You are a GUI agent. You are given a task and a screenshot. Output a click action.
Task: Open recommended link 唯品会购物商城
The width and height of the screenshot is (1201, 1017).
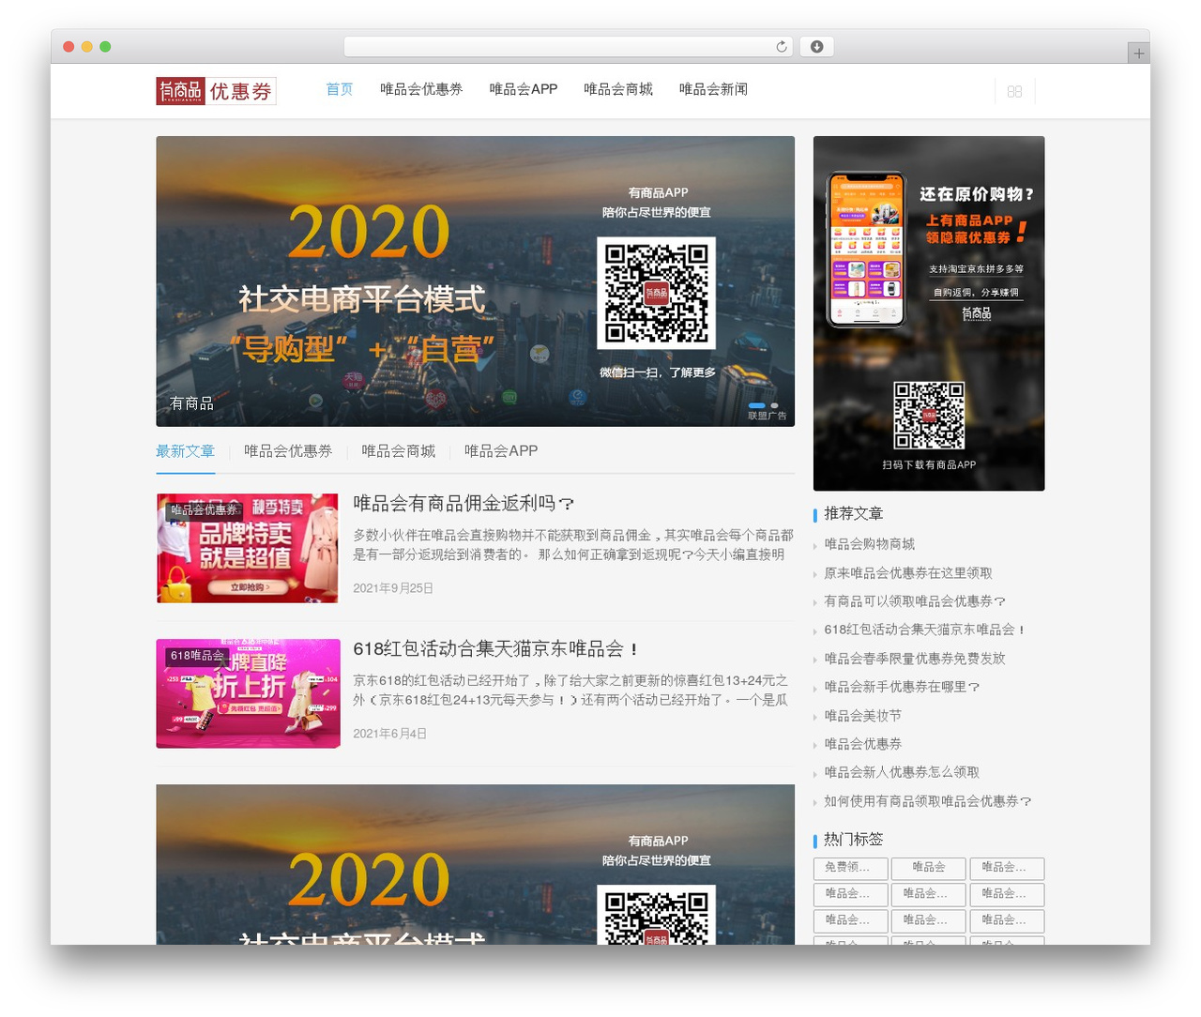point(870,544)
